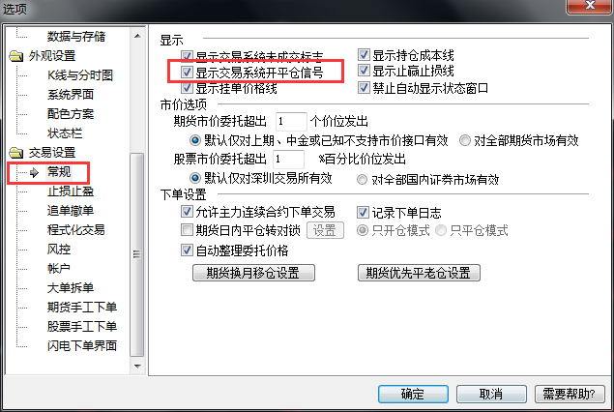
Task: Select 对全部期货市场有效 radio button
Action: click(465, 140)
